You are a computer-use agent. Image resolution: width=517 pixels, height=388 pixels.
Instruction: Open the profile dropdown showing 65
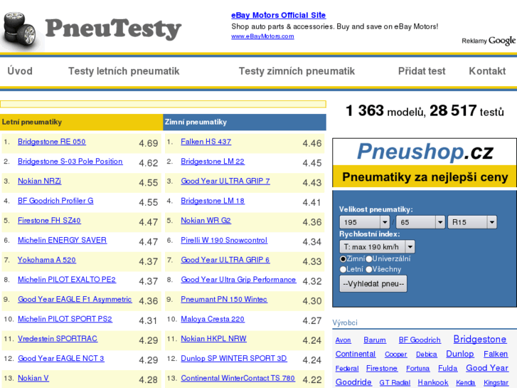420,222
